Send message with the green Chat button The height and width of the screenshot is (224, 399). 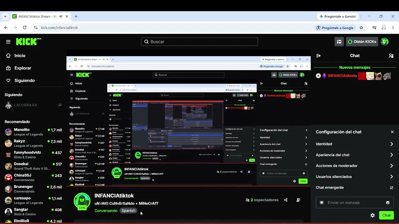[x=387, y=215]
